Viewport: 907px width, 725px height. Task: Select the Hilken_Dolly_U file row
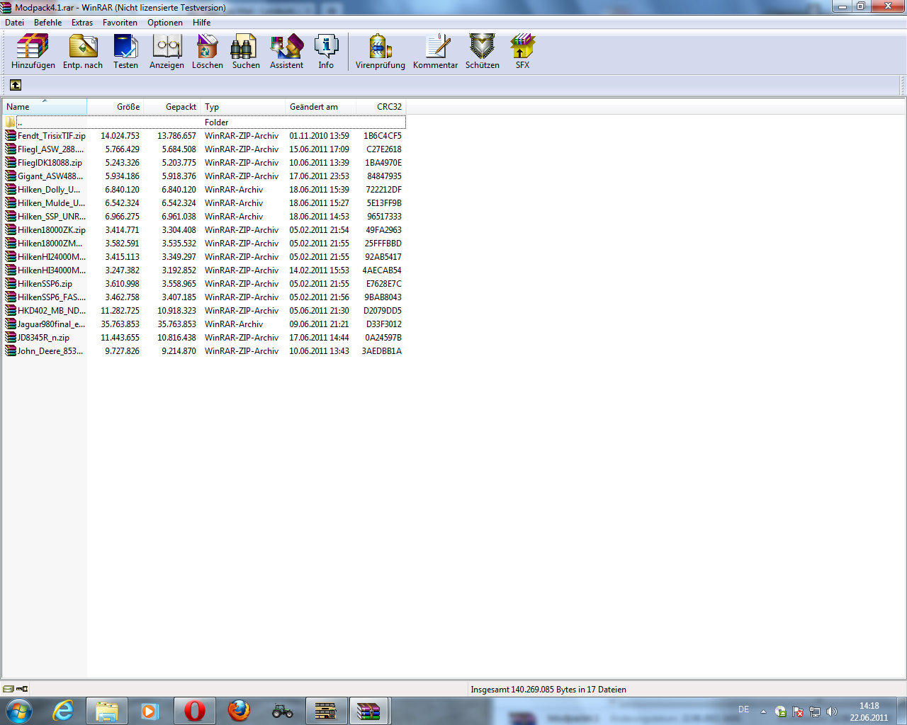[204, 190]
